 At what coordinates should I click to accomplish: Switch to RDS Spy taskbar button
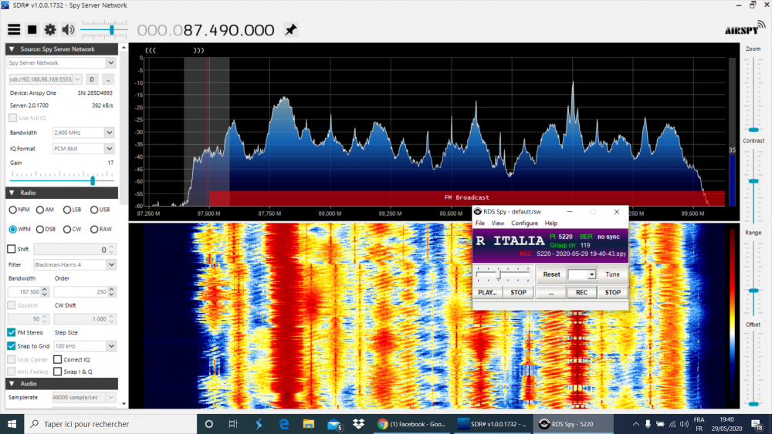(573, 424)
